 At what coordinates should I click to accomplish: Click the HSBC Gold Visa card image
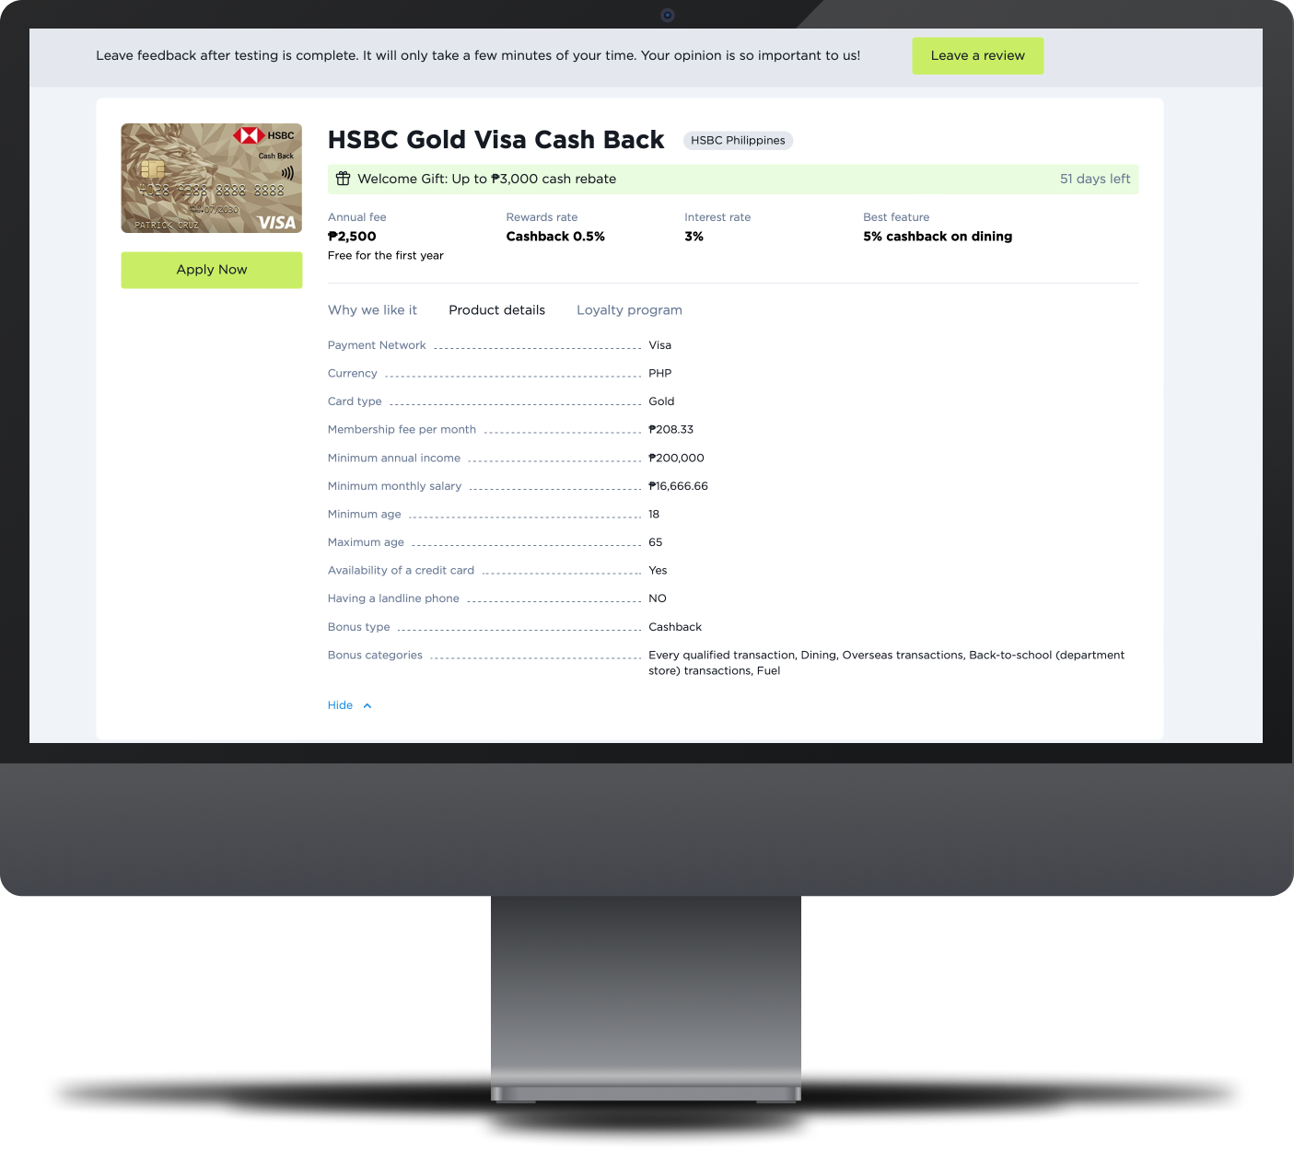coord(212,178)
